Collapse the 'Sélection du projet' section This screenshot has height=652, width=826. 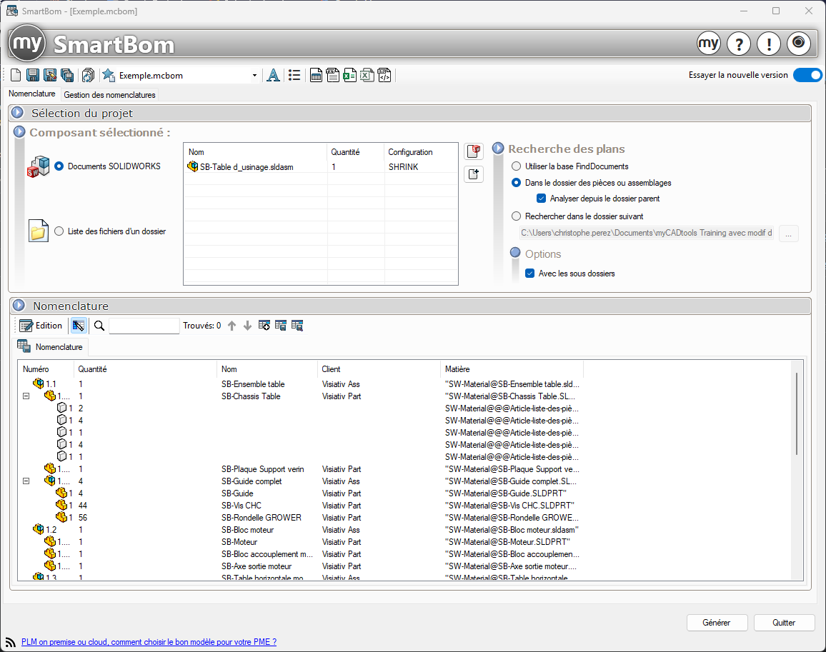[19, 113]
